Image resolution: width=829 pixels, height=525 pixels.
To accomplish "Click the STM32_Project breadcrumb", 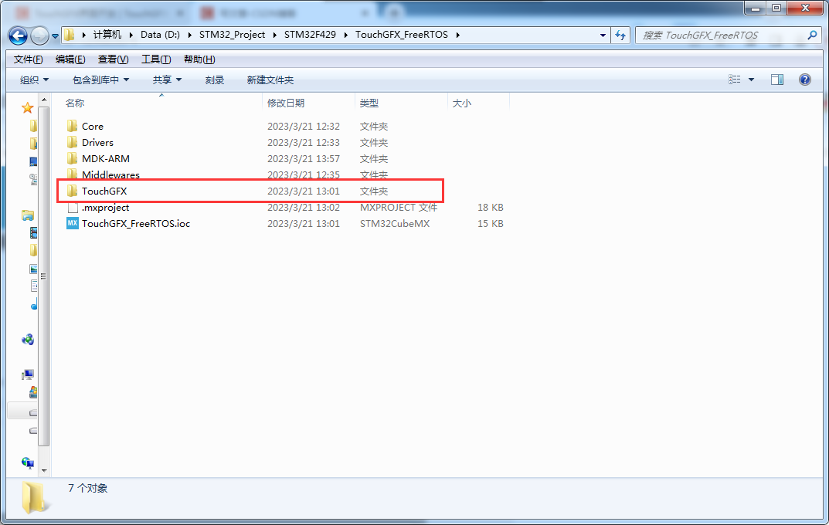I will [x=232, y=35].
